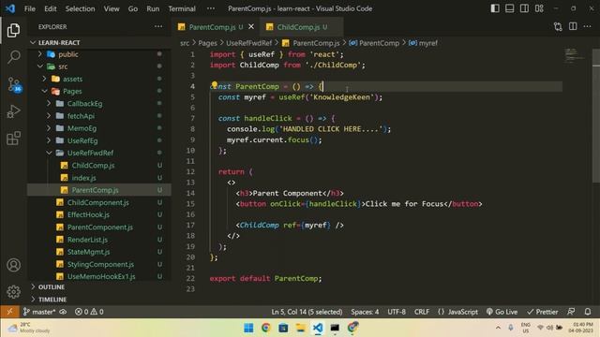This screenshot has height=337, width=600.
Task: Switch to the ChildComp.js tab
Action: click(302, 27)
